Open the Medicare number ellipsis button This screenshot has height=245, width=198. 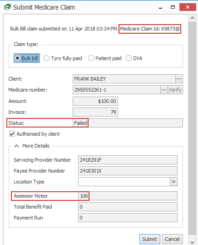164,90
